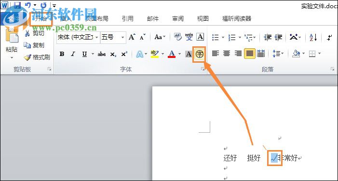Screen dimensions: 338x181
Task: Open the Font dialog launcher
Action: (203, 69)
